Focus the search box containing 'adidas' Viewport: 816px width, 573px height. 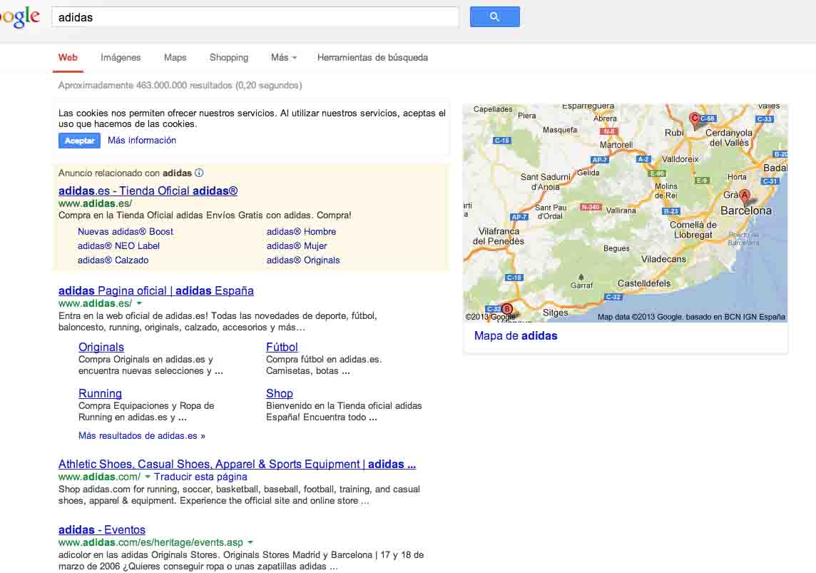255,17
